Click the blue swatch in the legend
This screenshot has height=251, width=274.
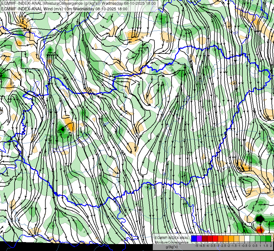(194, 238)
